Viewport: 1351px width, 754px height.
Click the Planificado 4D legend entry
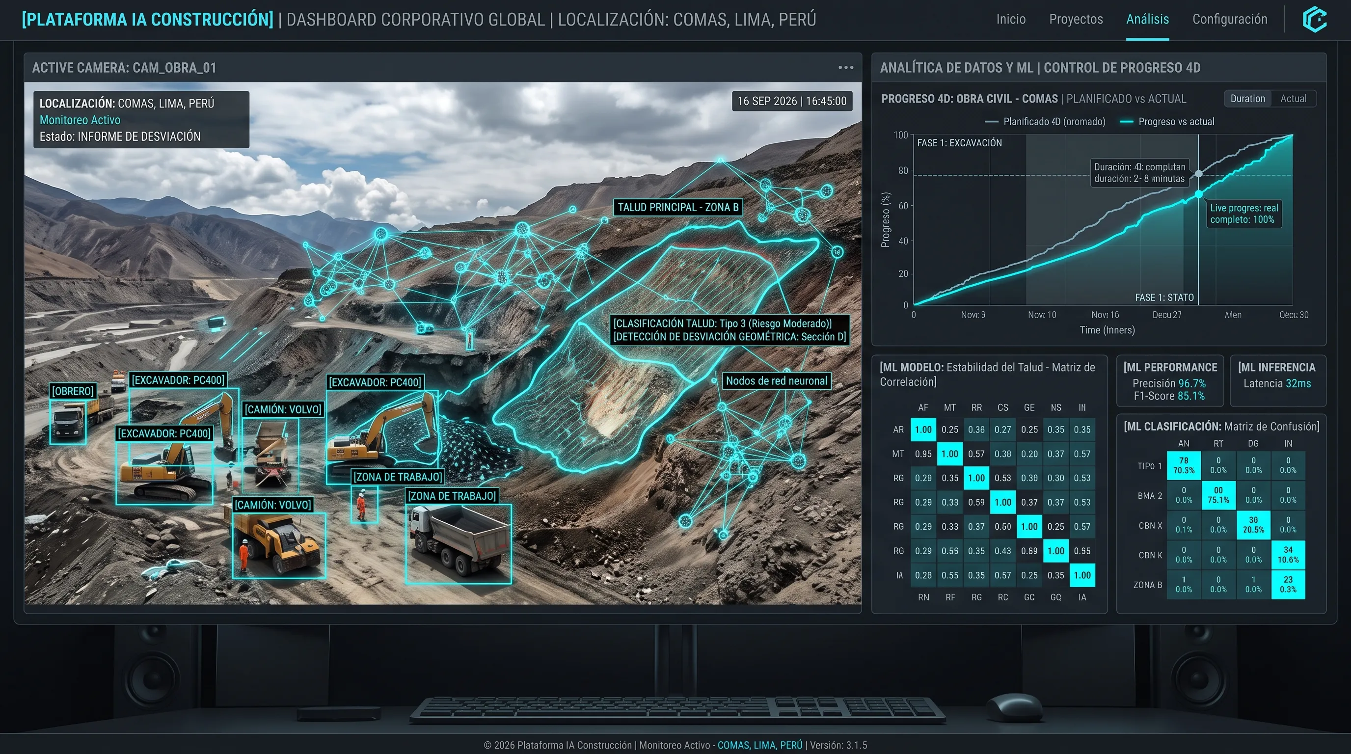1045,122
